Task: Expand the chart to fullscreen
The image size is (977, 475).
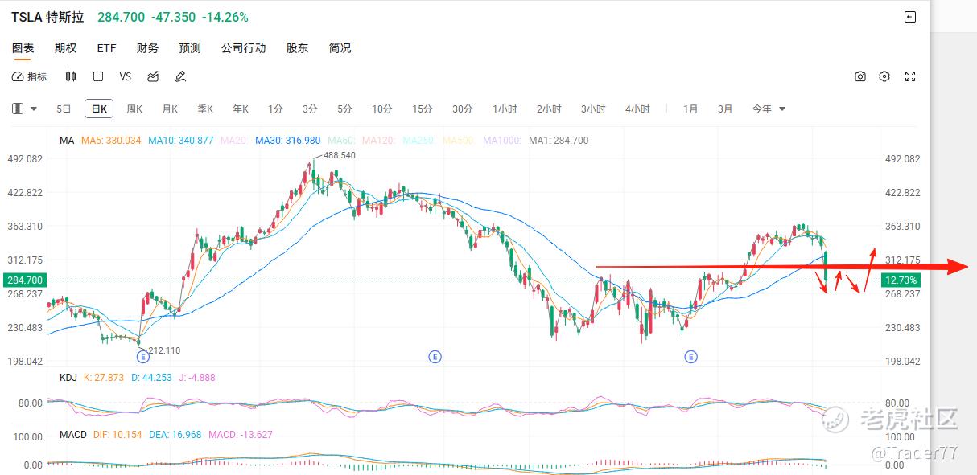Action: coord(910,77)
